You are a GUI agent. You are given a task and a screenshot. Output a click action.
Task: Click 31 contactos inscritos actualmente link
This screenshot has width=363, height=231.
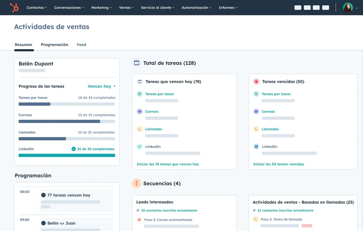[x=285, y=210]
